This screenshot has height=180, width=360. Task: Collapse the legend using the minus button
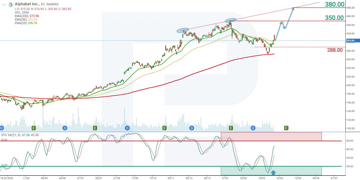pyautogui.click(x=4, y=4)
